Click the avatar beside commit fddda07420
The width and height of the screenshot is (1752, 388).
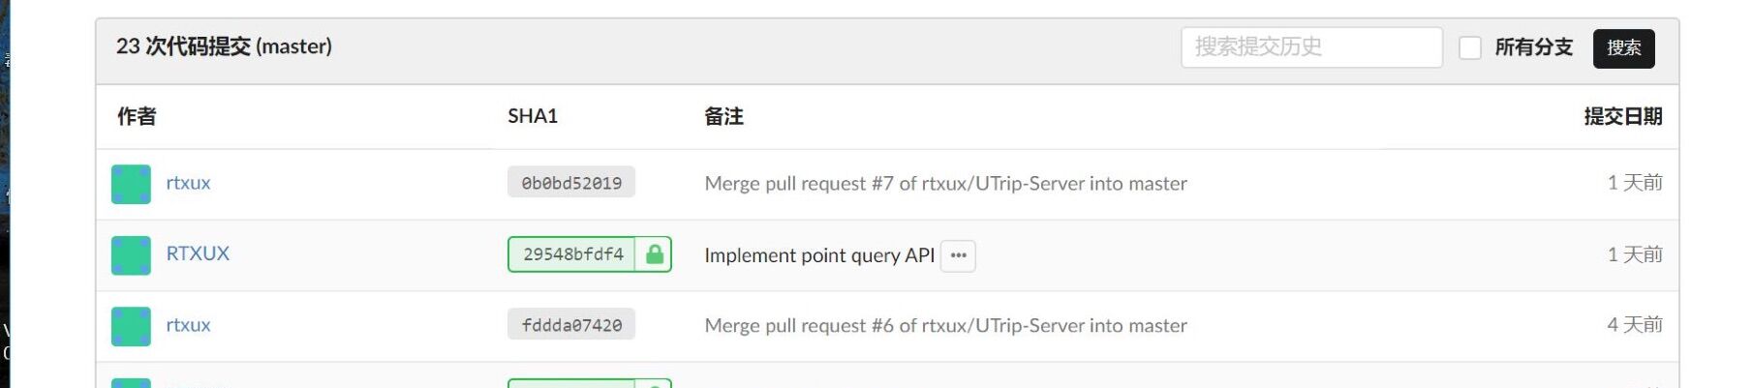coord(131,326)
